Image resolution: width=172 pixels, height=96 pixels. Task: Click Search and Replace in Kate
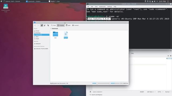96,95
